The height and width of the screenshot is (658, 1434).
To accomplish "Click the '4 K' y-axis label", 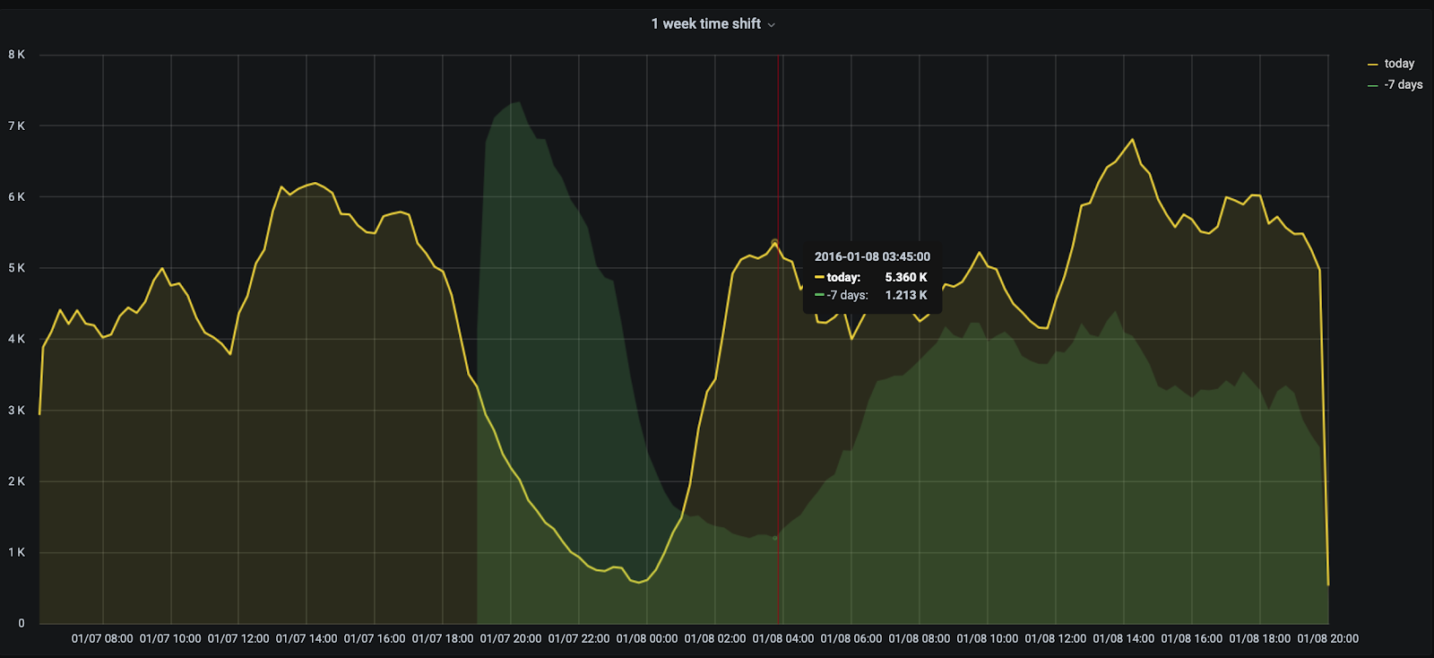I will click(17, 339).
